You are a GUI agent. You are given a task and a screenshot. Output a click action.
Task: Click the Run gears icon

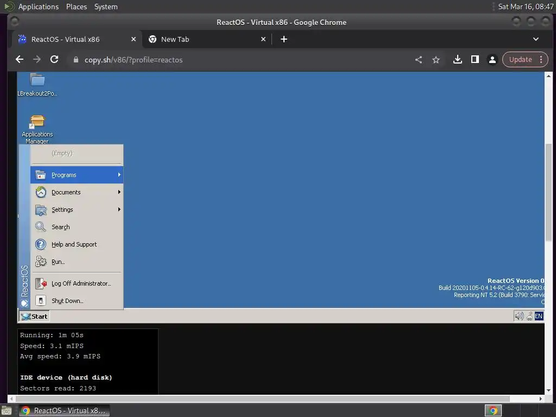coord(41,262)
